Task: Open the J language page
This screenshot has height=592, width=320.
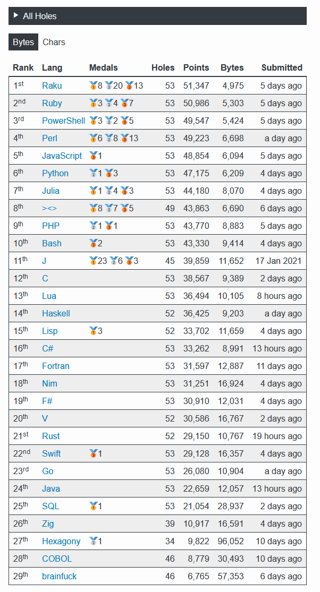Action: point(45,261)
